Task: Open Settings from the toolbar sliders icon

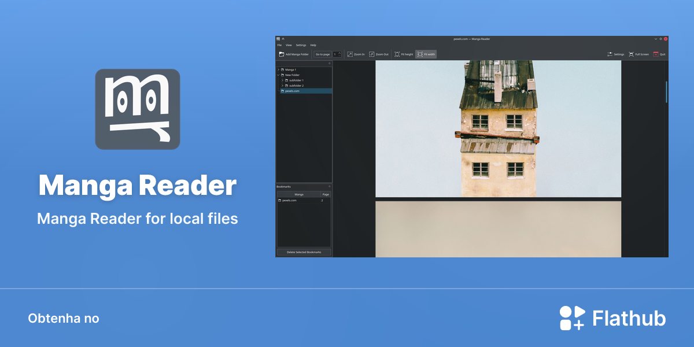Action: [x=610, y=54]
